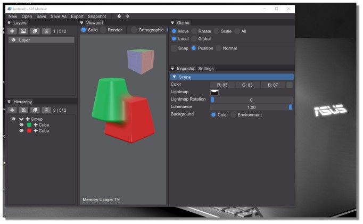The height and width of the screenshot is (224, 363).
Task: Hide the Layer using its eye icon
Action: (x=13, y=40)
